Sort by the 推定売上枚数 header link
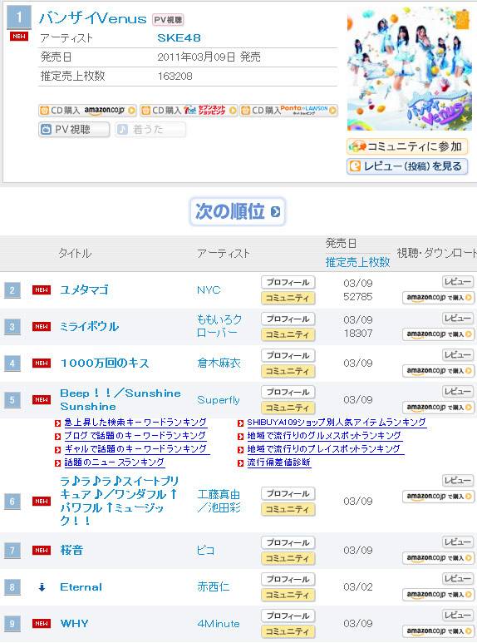 pyautogui.click(x=357, y=262)
